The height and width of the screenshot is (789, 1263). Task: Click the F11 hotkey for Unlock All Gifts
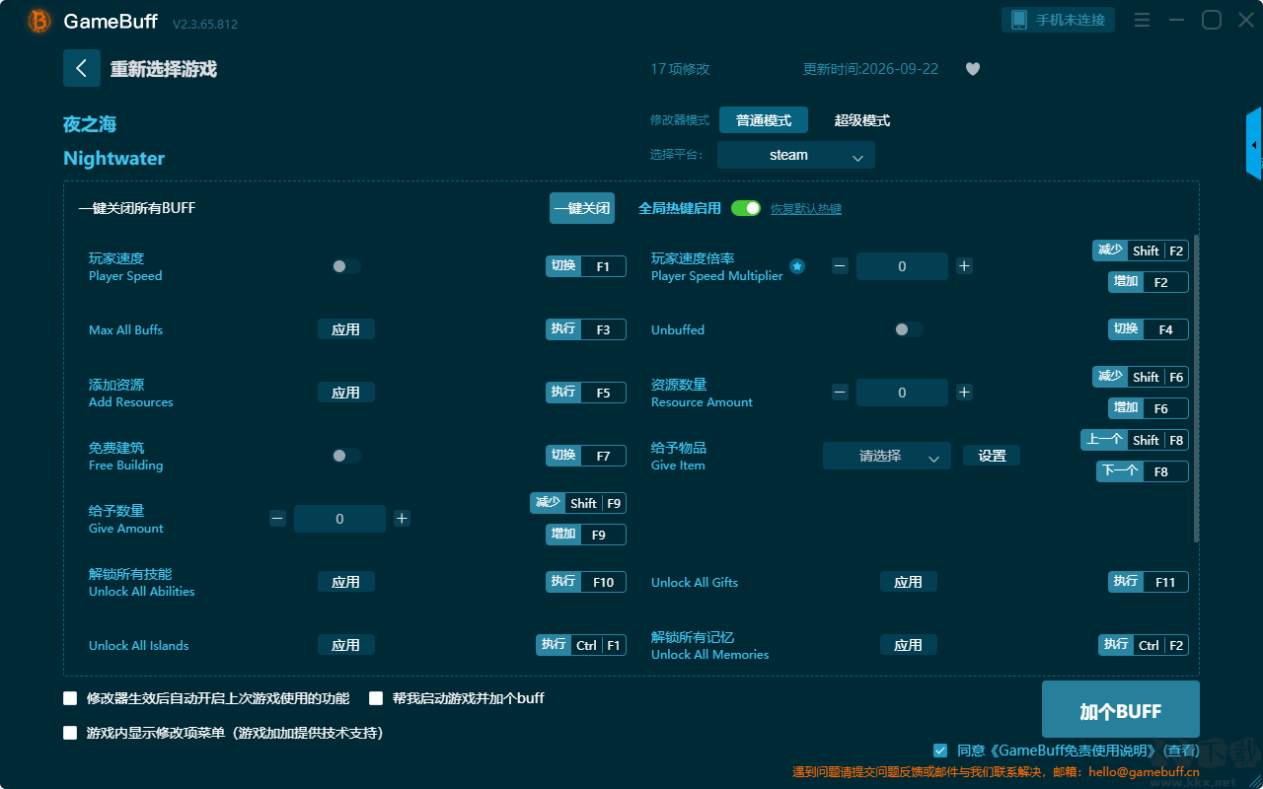pyautogui.click(x=1149, y=582)
